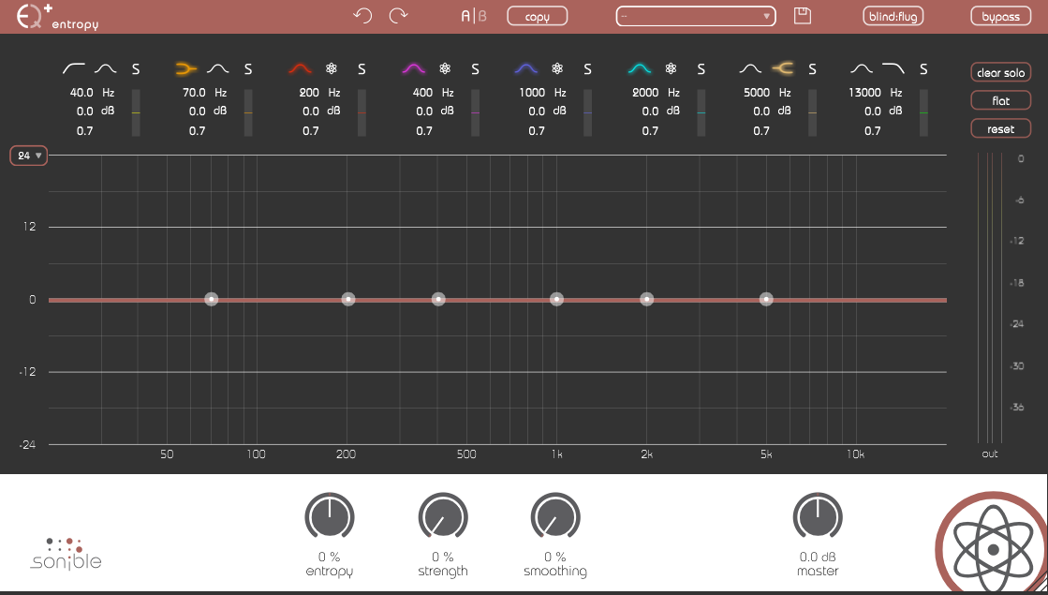1048x595 pixels.
Task: Solo the 13000 Hz band
Action: tap(923, 68)
